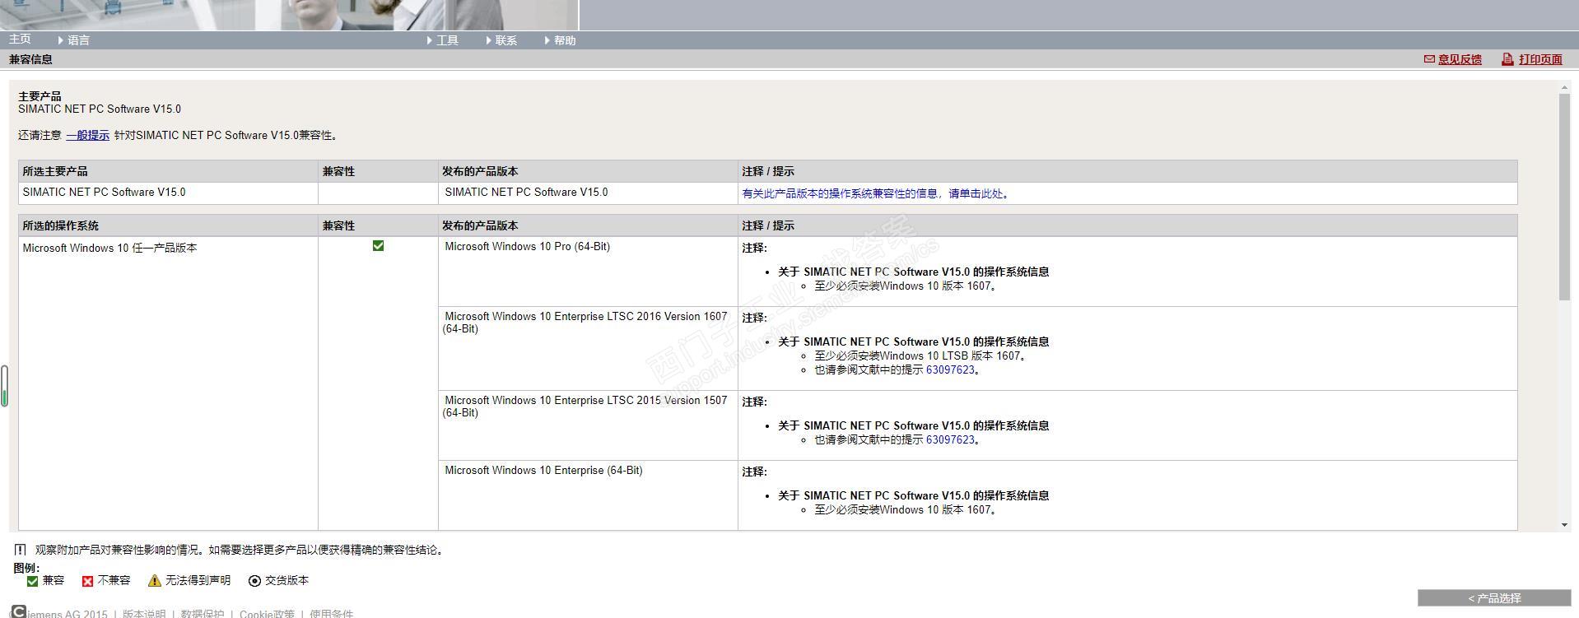Select the Microsoft Windows 10 Enterprise (64-Bit) cell
Viewport: 1579px width, 618px height.
tap(588, 495)
